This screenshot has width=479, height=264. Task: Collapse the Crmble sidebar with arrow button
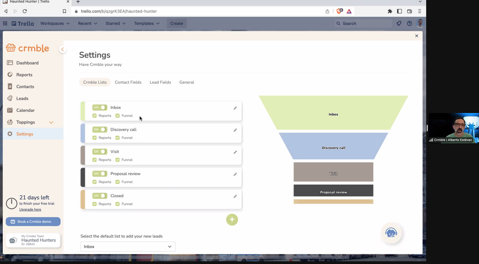click(62, 49)
